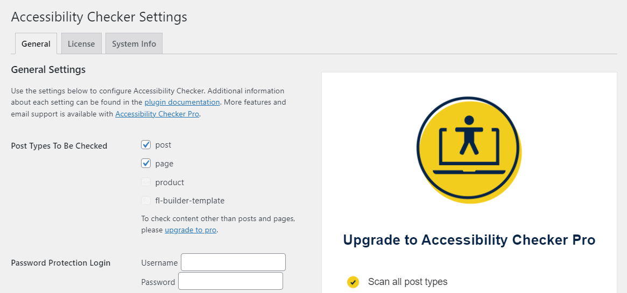
Task: Toggle the page post type checkbox
Action: tap(146, 164)
